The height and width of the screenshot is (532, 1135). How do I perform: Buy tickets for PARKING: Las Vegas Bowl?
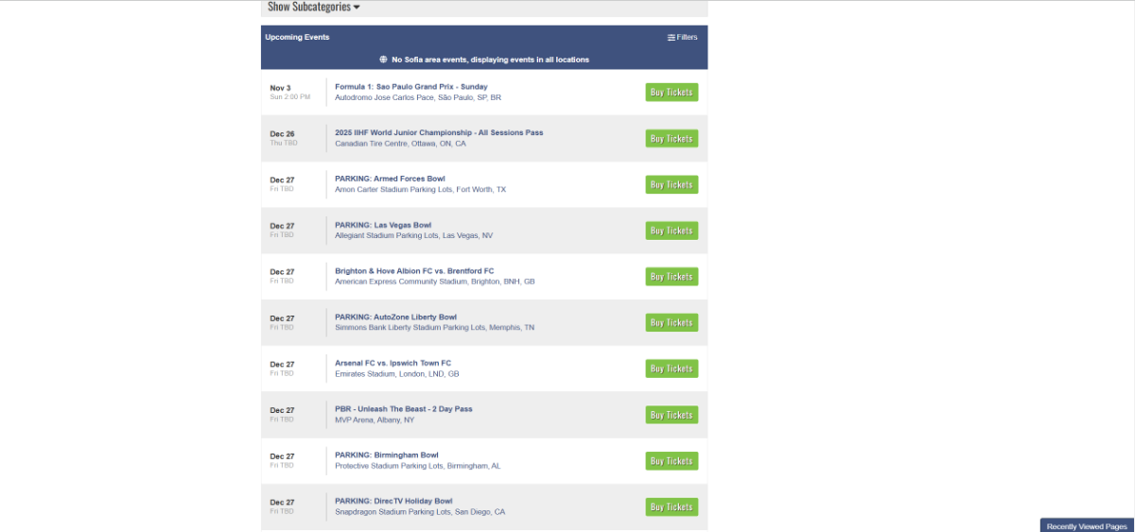pyautogui.click(x=672, y=231)
